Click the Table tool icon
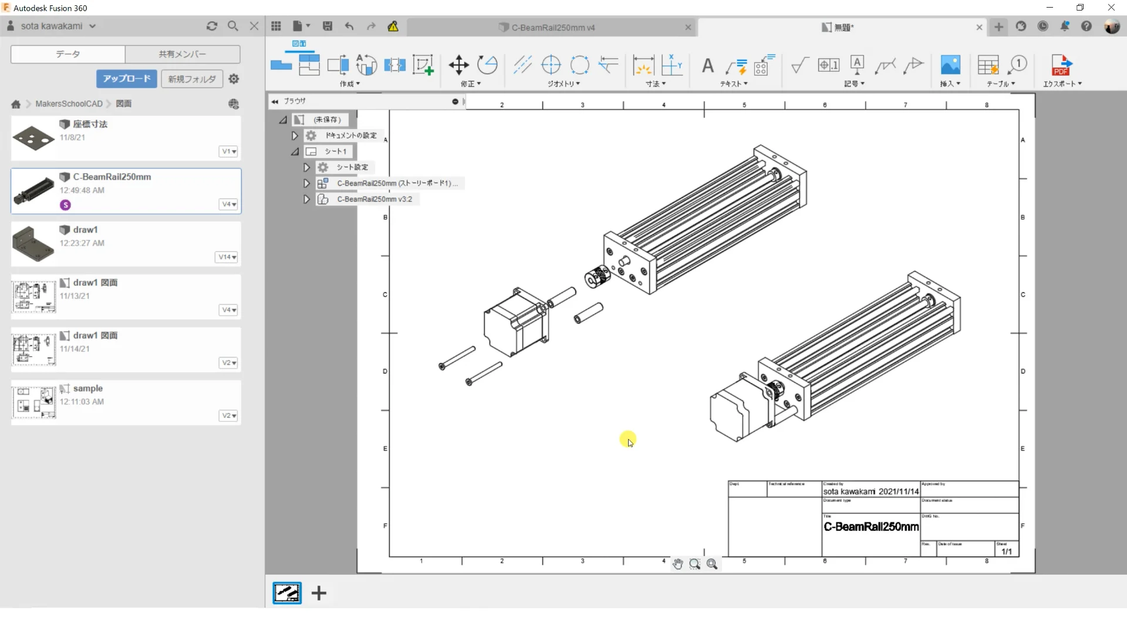The image size is (1127, 634). 988,65
